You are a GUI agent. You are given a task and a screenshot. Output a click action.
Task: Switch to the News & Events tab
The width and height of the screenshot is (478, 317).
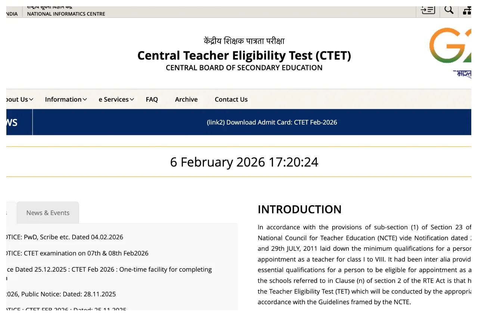[x=47, y=212]
